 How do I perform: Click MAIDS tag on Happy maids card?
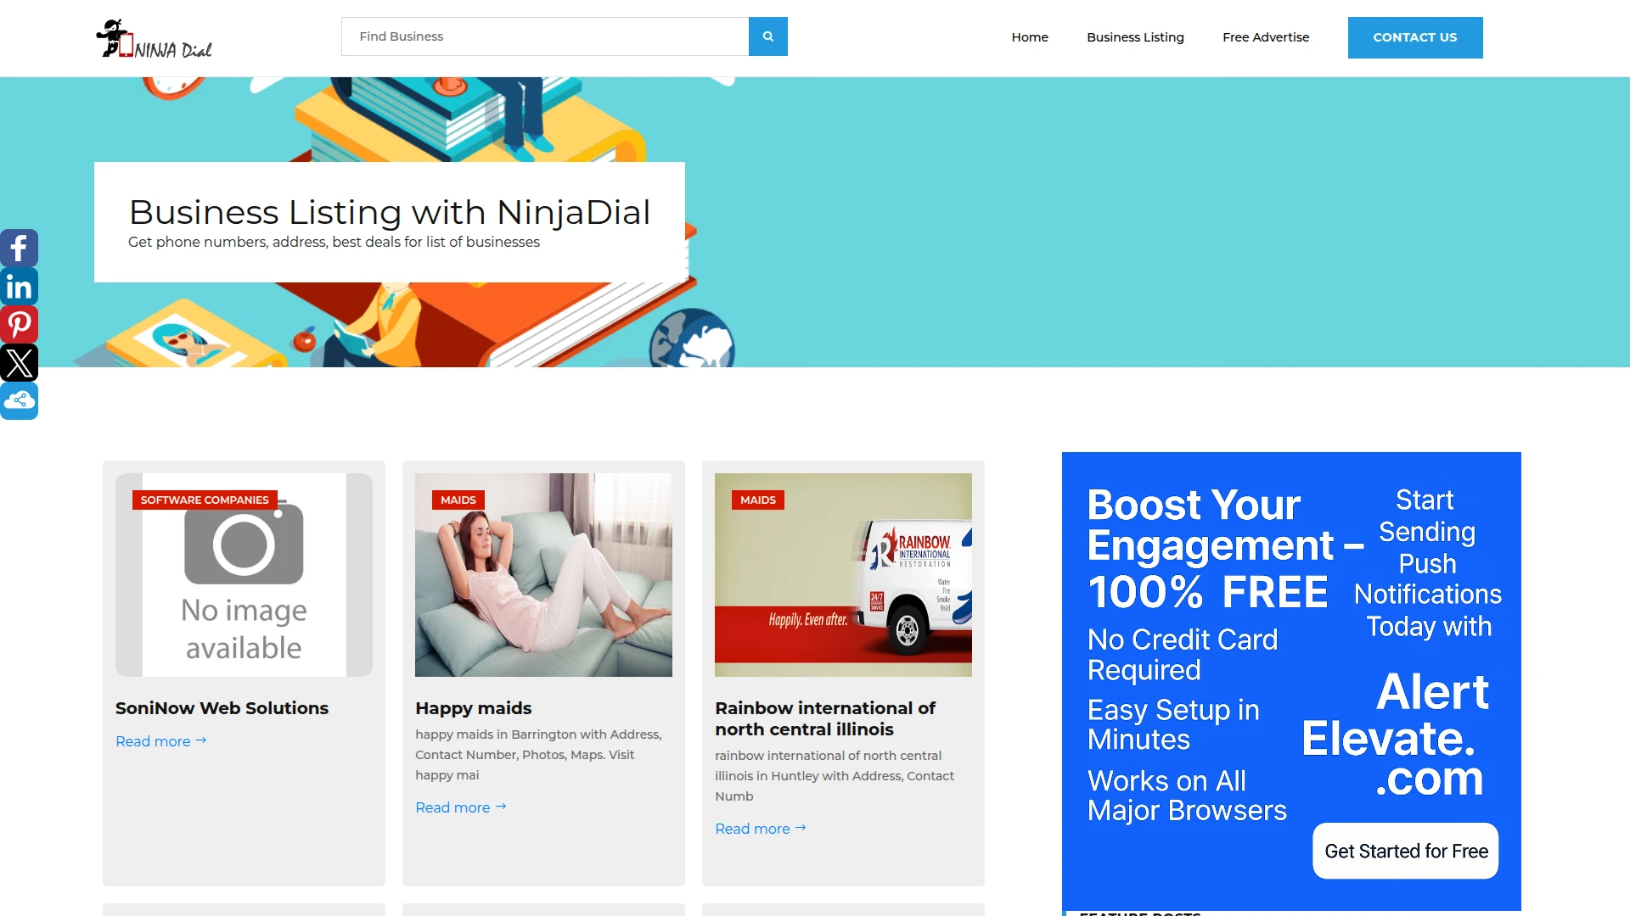coord(458,500)
